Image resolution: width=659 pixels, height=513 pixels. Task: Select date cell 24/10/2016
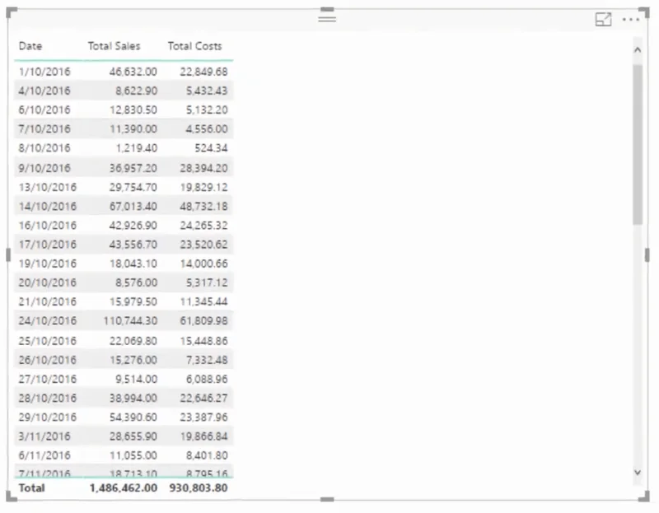pyautogui.click(x=48, y=321)
